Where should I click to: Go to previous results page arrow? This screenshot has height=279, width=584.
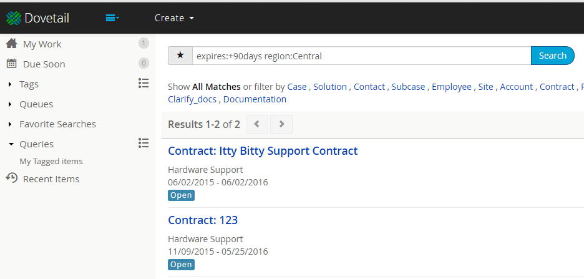pyautogui.click(x=256, y=124)
